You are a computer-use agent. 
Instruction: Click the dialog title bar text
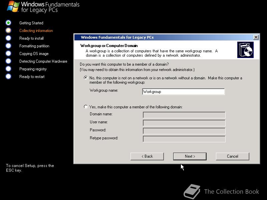coord(117,37)
